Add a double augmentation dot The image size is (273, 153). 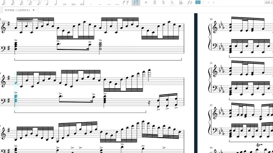point(100,4)
